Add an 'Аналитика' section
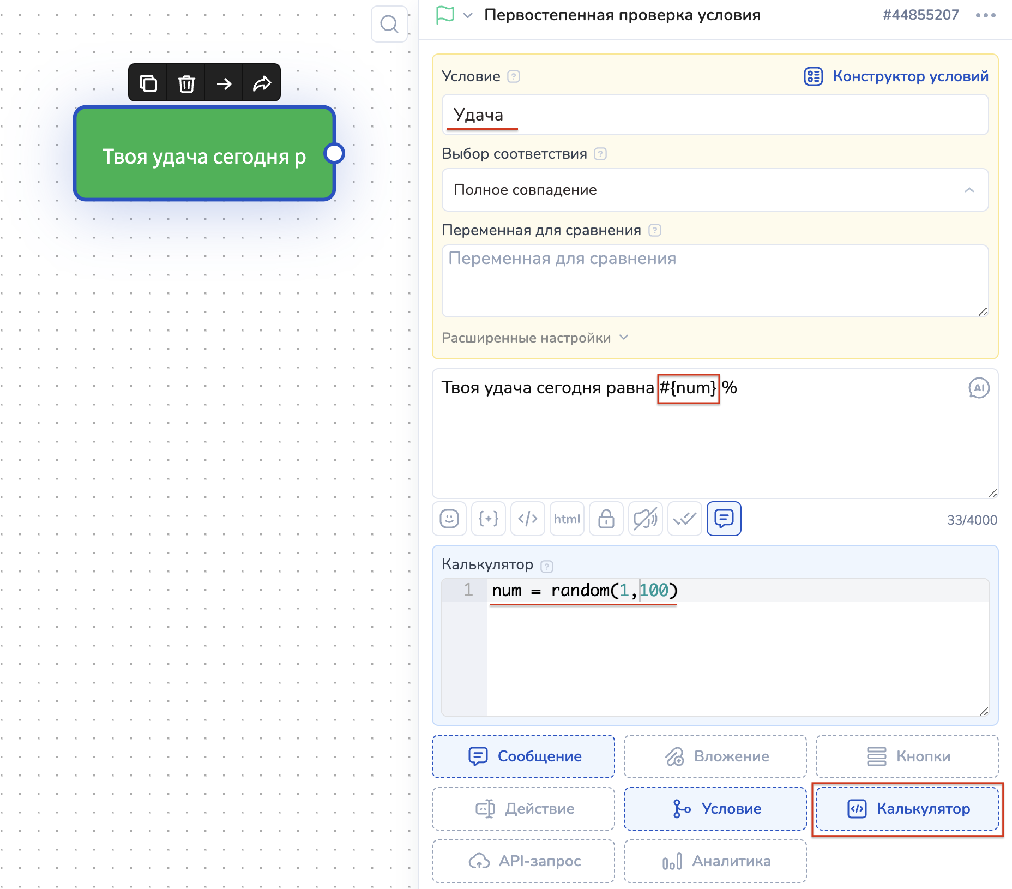 point(715,861)
